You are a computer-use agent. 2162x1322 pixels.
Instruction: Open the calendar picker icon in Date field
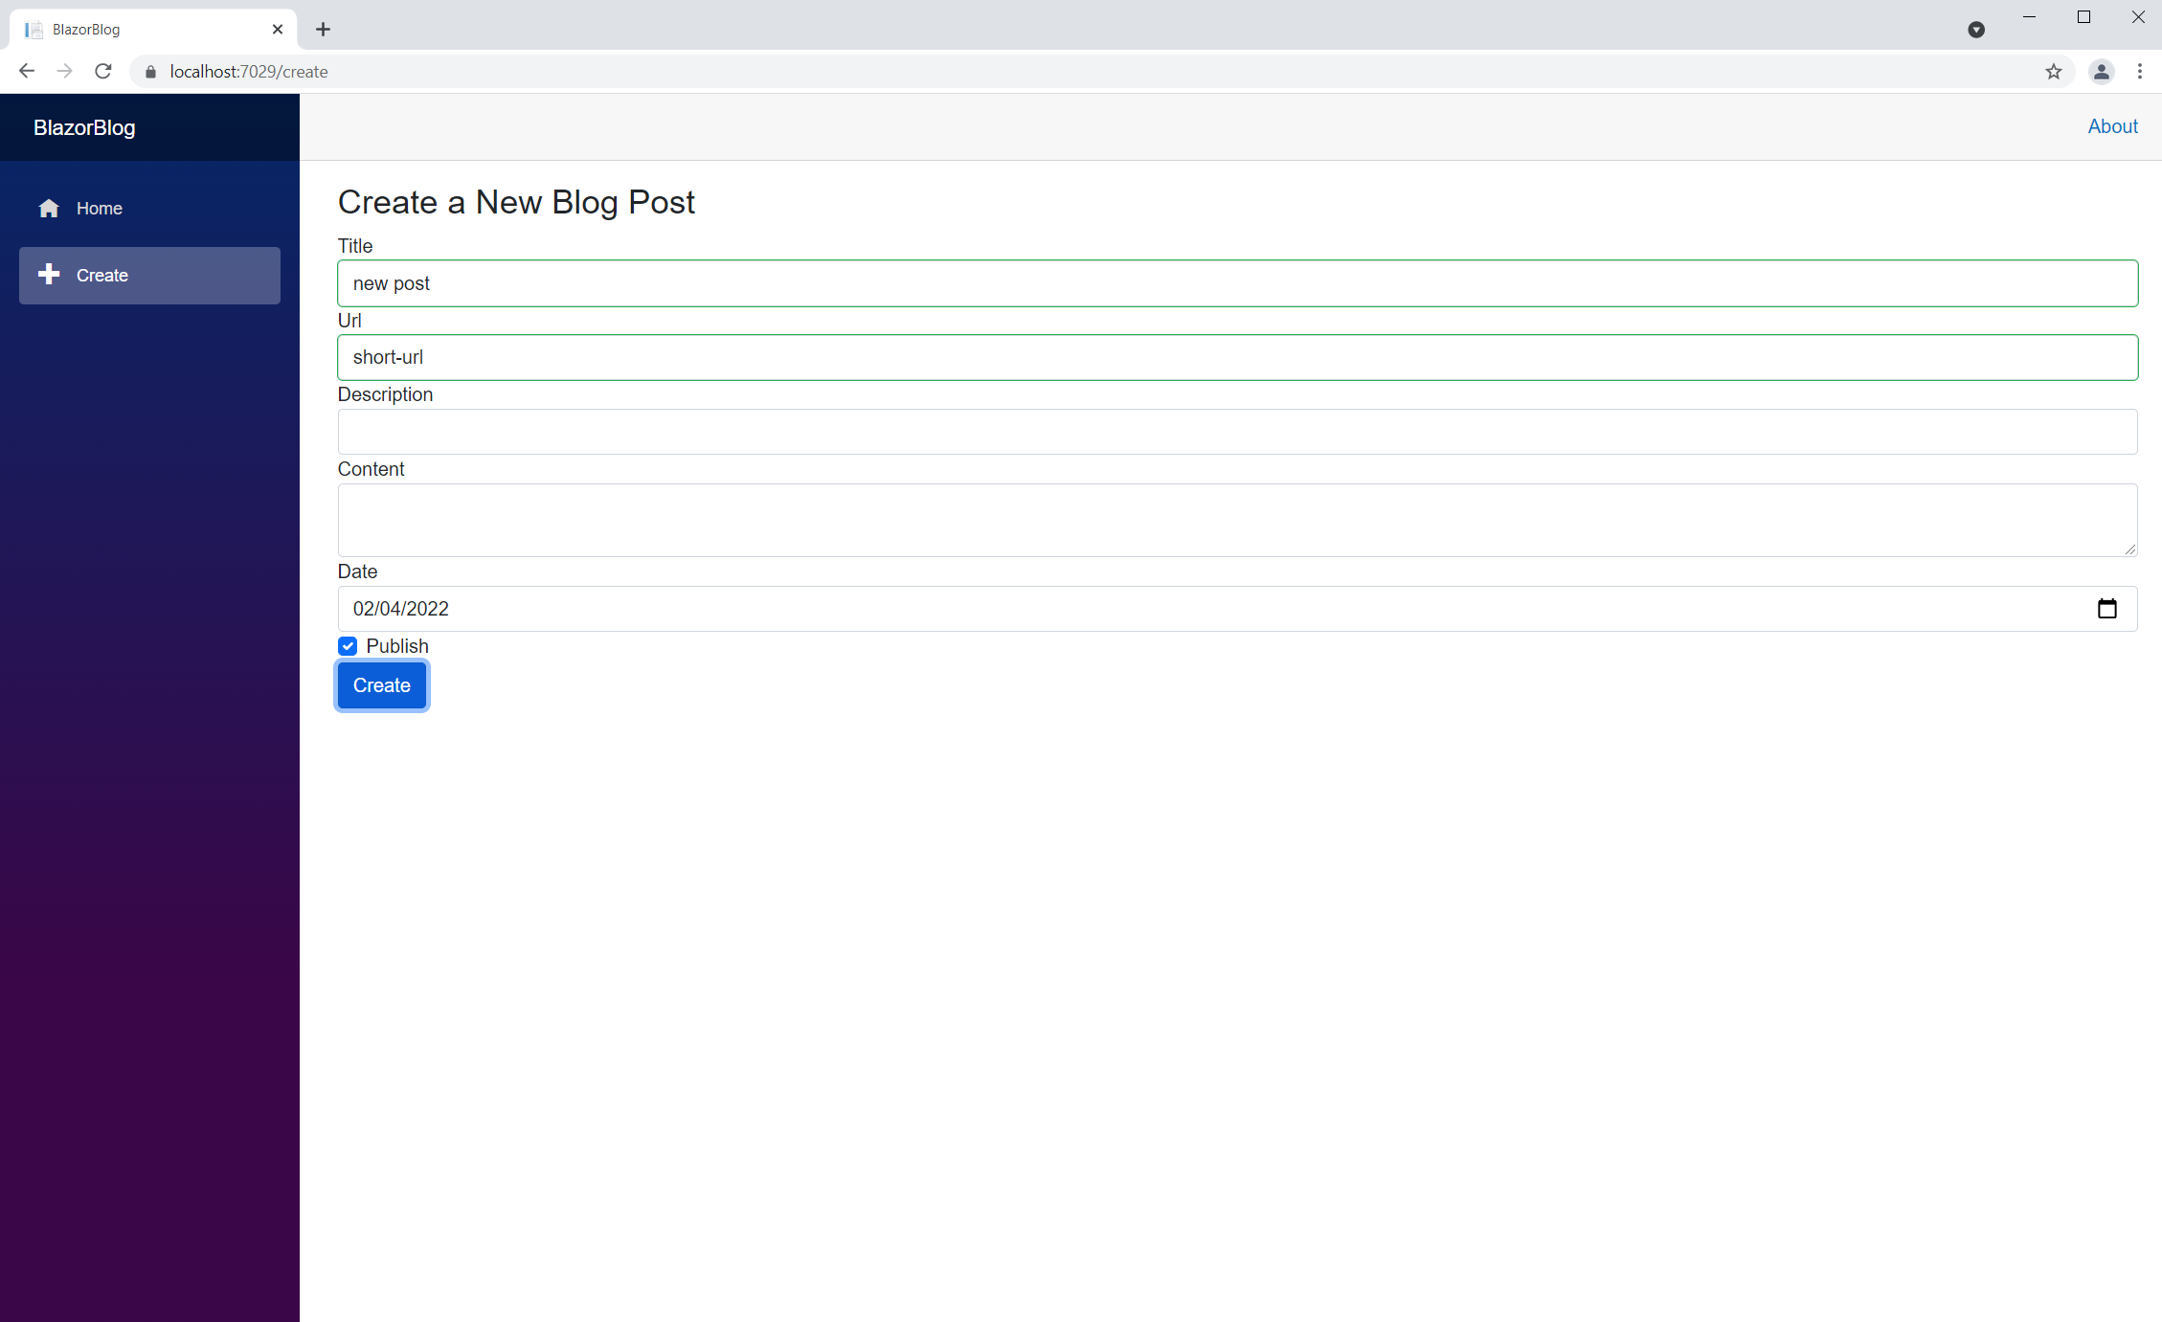[x=2106, y=609]
